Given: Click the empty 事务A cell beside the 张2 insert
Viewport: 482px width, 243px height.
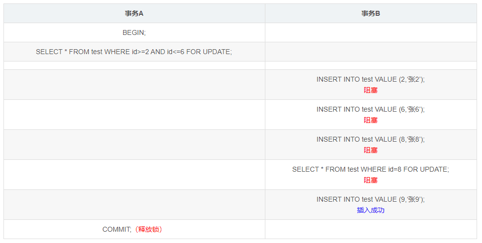Looking at the screenshot, I should pyautogui.click(x=134, y=85).
